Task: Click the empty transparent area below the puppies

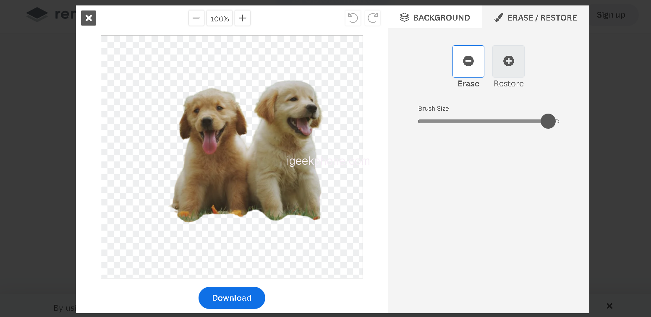Action: click(x=232, y=252)
